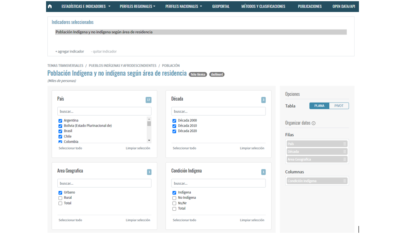Expand Estadísticas e Indicadores dropdown menu

point(86,6)
